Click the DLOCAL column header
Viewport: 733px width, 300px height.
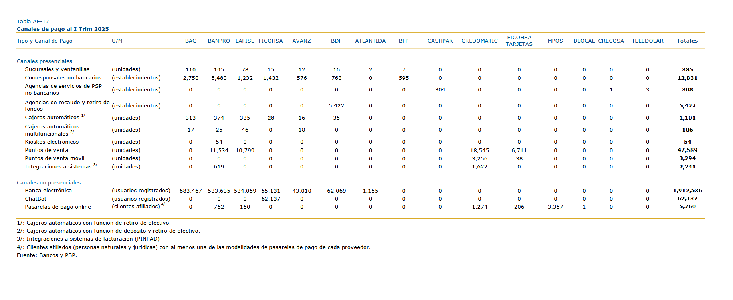click(x=584, y=41)
